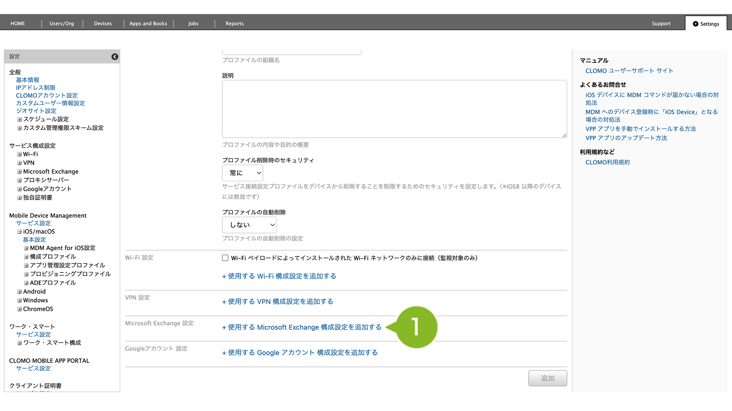The width and height of the screenshot is (732, 411).
Task: Open the Apps and Books menu
Action: (x=148, y=24)
